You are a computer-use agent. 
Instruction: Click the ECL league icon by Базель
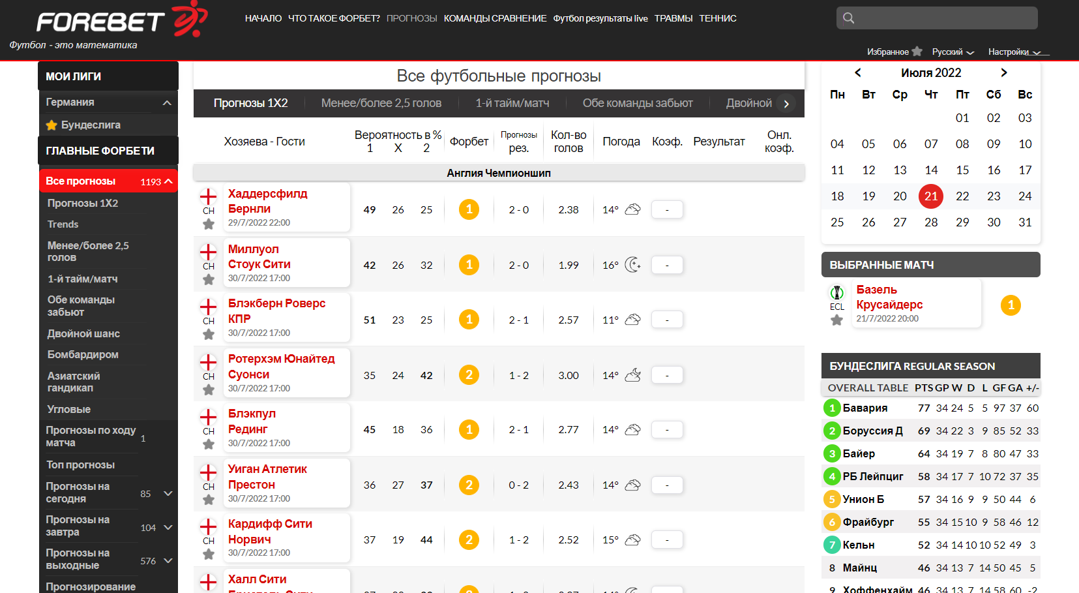(x=836, y=292)
